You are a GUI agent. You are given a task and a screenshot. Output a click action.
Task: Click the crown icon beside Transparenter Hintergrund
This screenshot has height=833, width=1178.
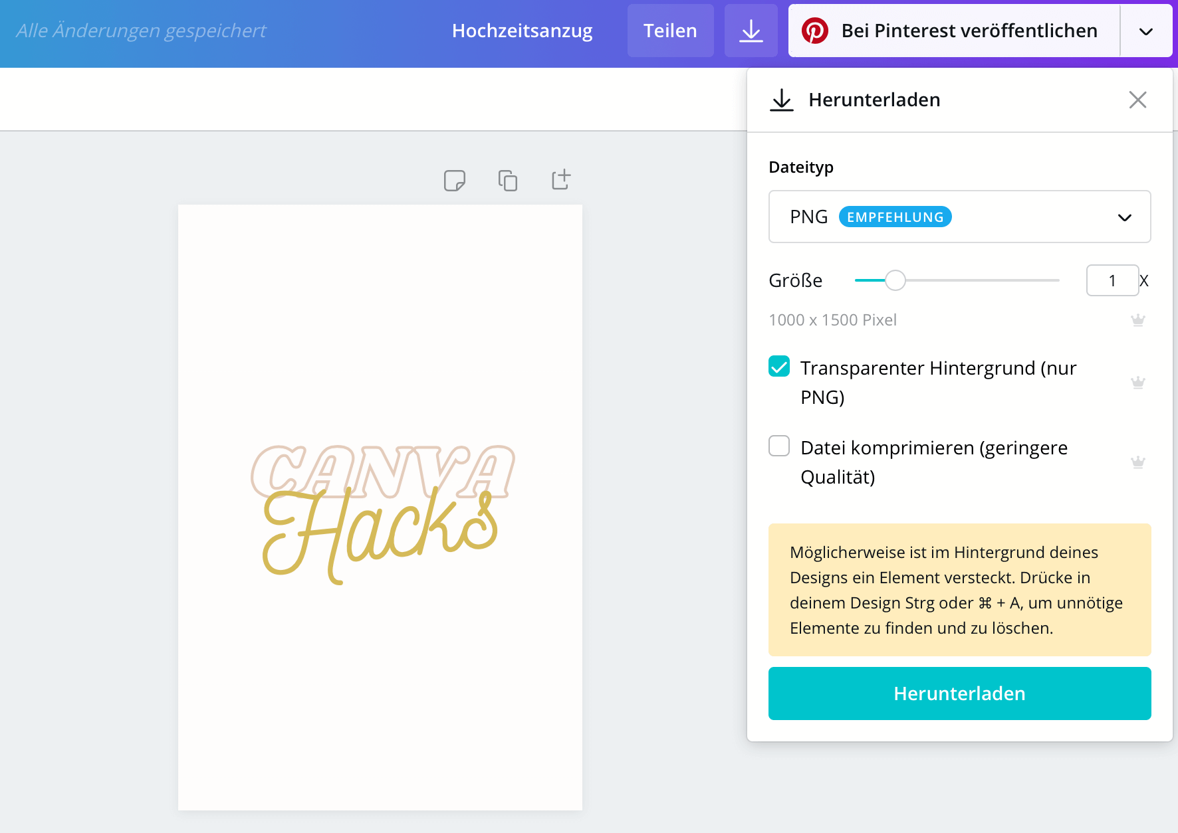click(1137, 383)
